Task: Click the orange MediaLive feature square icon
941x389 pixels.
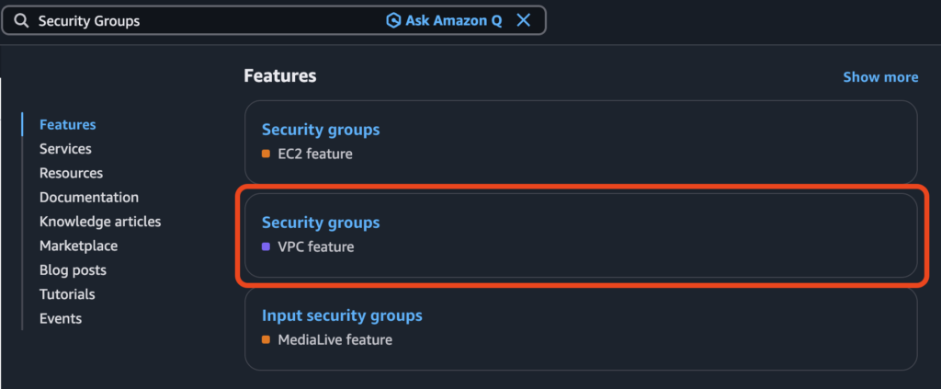Action: tap(266, 340)
